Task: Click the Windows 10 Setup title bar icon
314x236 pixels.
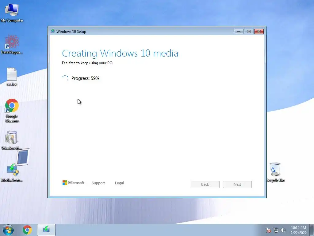Action: pyautogui.click(x=53, y=31)
